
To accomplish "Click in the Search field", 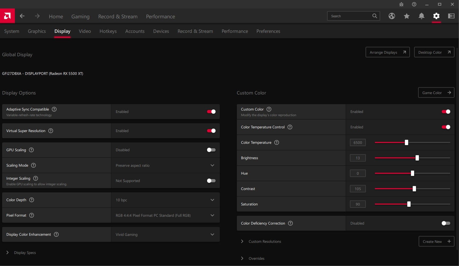I will 354,16.
